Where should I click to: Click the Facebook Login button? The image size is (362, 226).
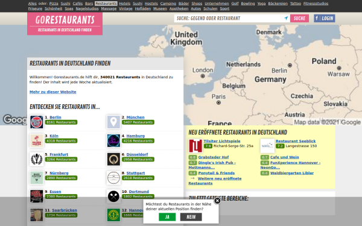(x=325, y=18)
